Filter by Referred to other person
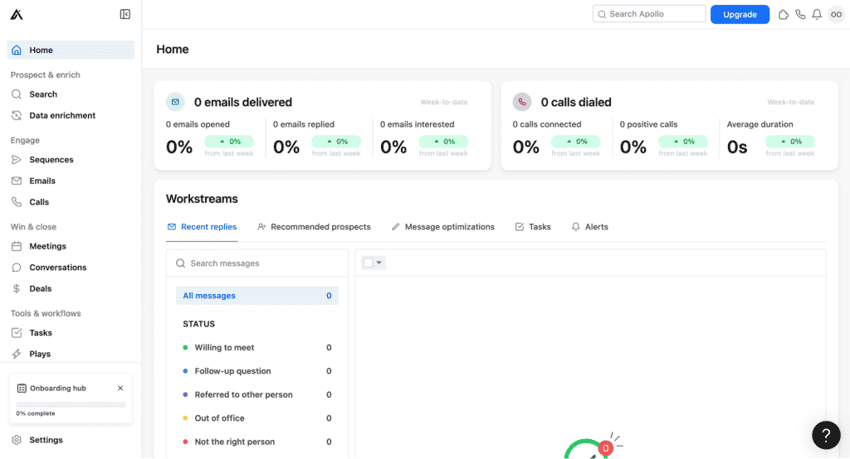The width and height of the screenshot is (850, 459). (x=257, y=394)
